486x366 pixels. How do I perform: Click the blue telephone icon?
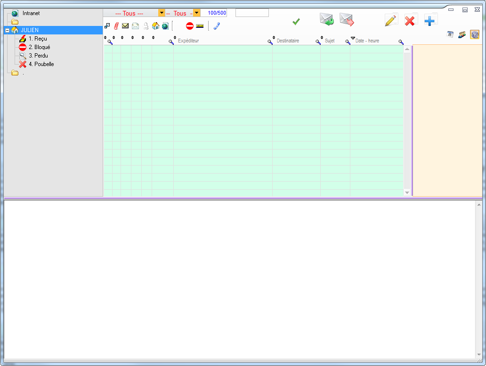[x=217, y=26]
